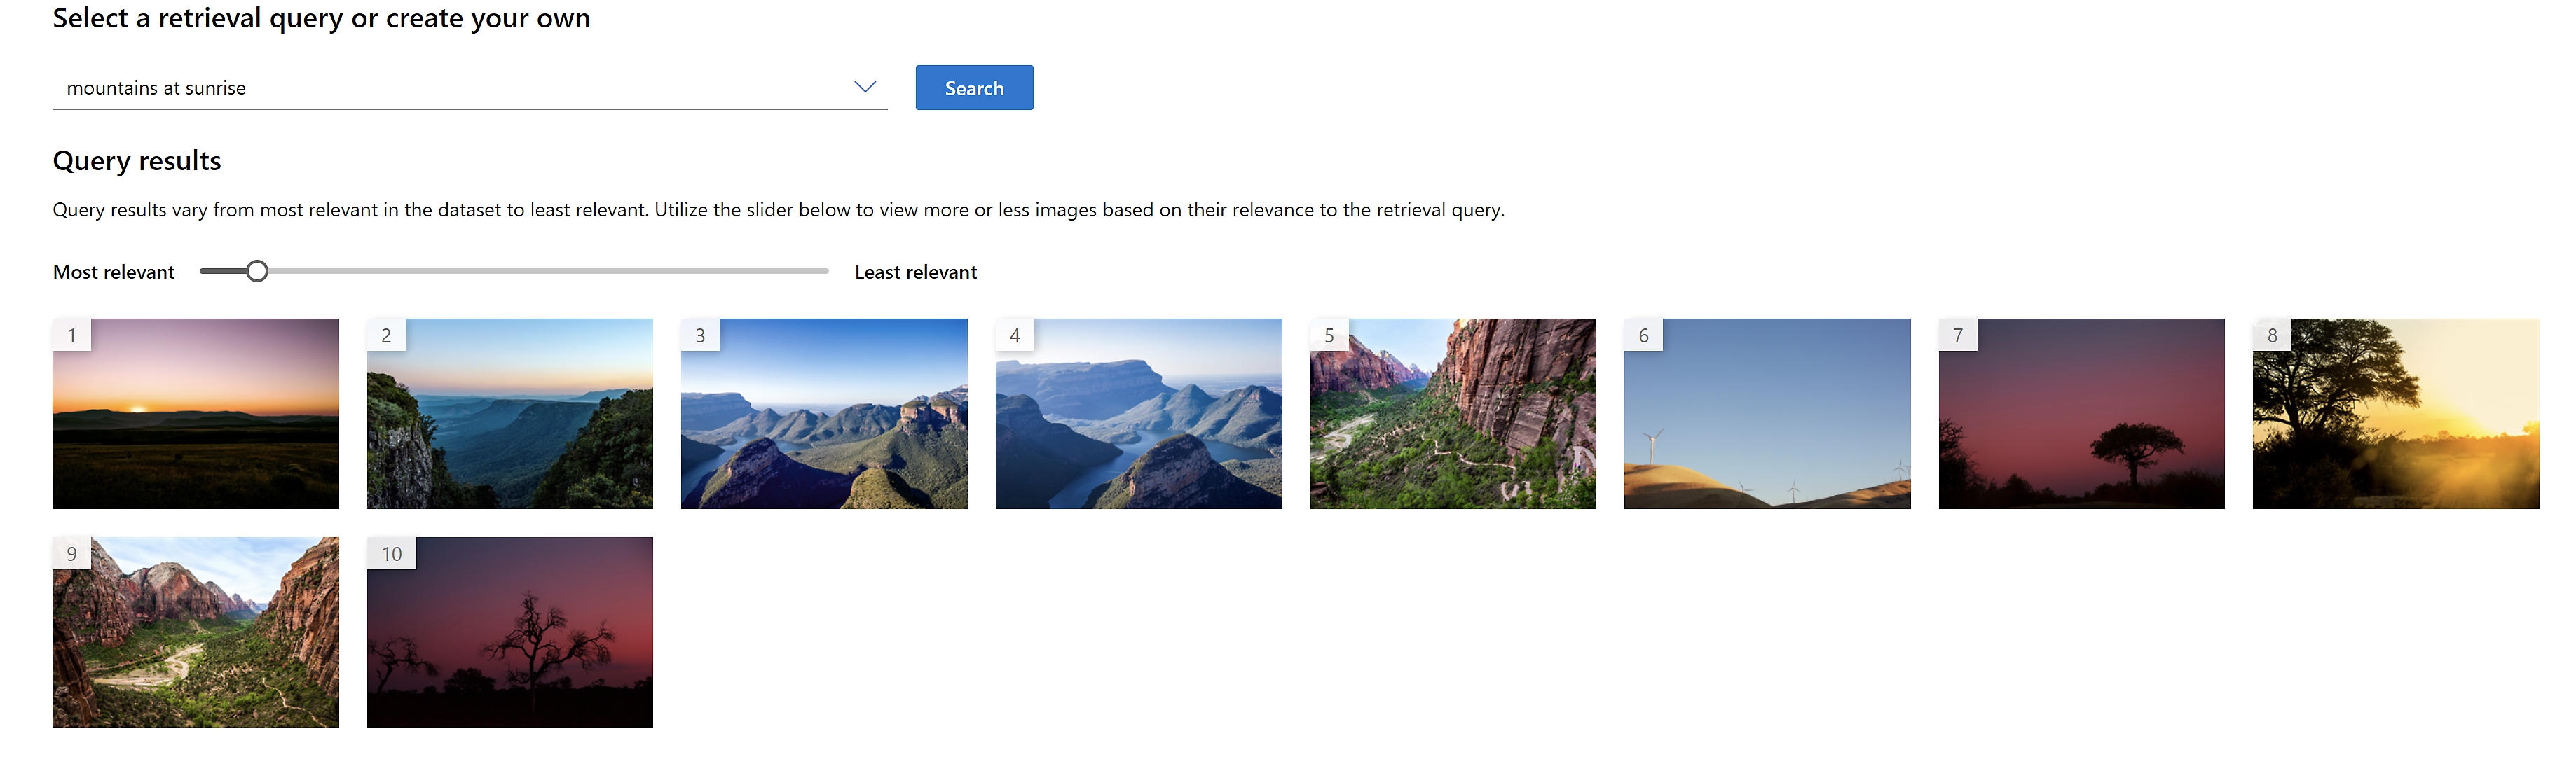Click the Search button

[974, 87]
